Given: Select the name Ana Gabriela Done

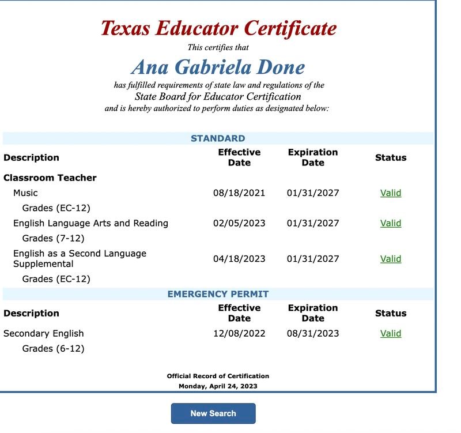Looking at the screenshot, I should [218, 67].
